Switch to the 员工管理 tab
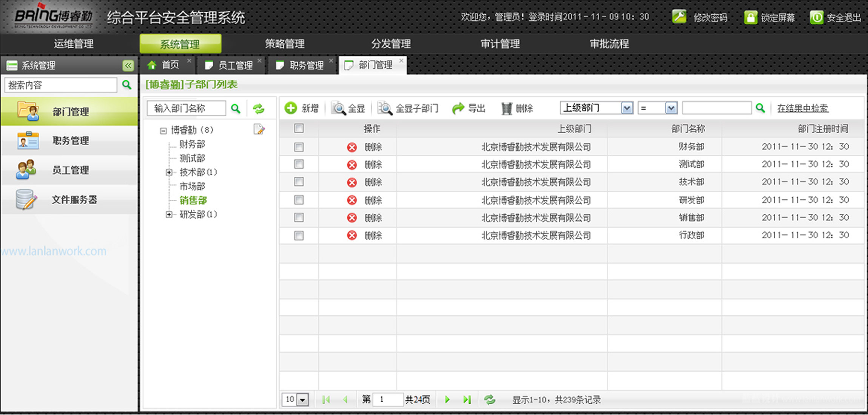 (x=230, y=65)
